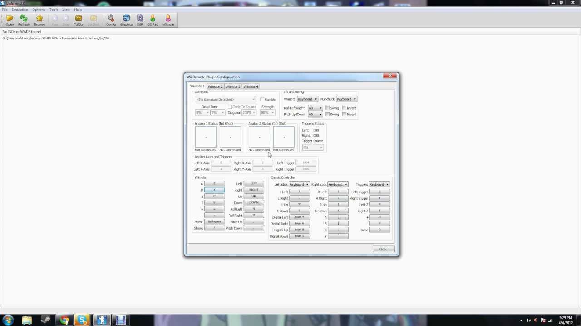Open the No Gamepad Detected dropdown
Image resolution: width=581 pixels, height=326 pixels.
pyautogui.click(x=226, y=99)
